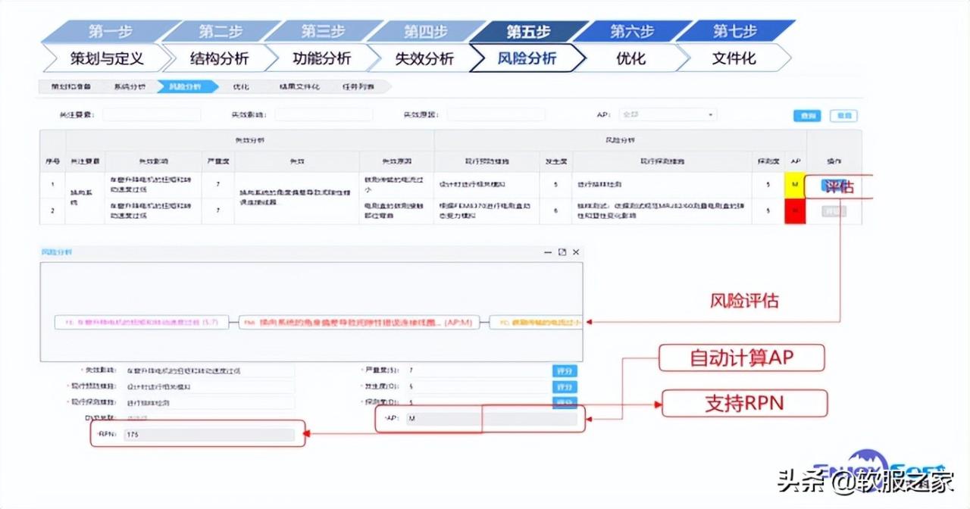Click the blue 查询 search button
Screen dimensions: 970x509
(806, 114)
